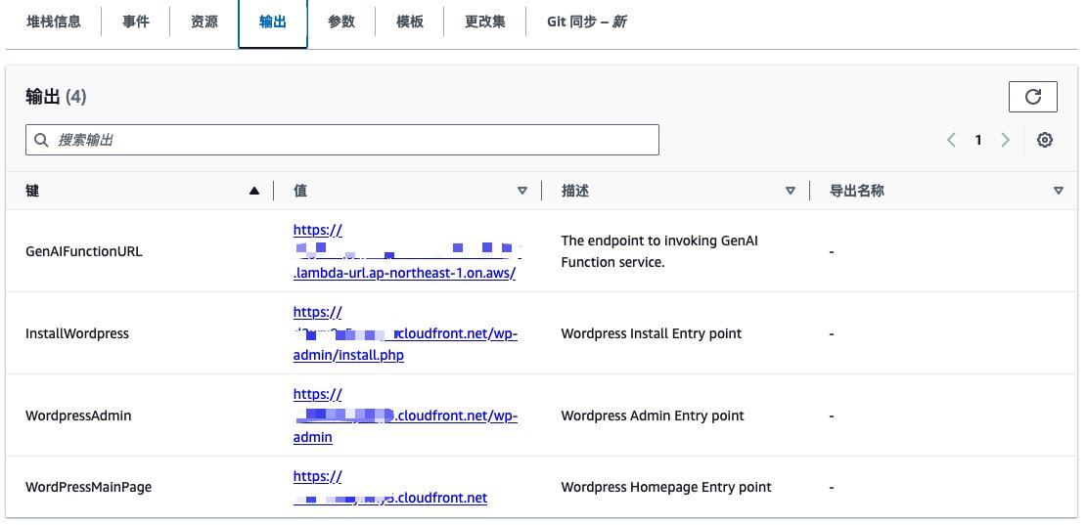Image resolution: width=1087 pixels, height=525 pixels.
Task: Sort by 值 column arrow
Action: [x=522, y=192]
